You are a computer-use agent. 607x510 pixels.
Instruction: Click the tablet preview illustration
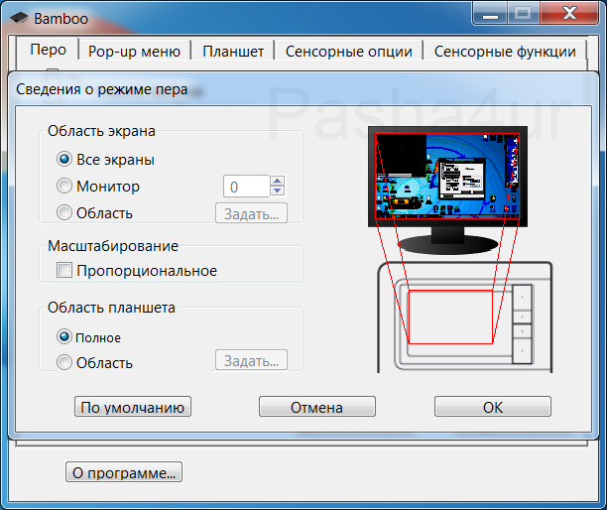click(465, 318)
